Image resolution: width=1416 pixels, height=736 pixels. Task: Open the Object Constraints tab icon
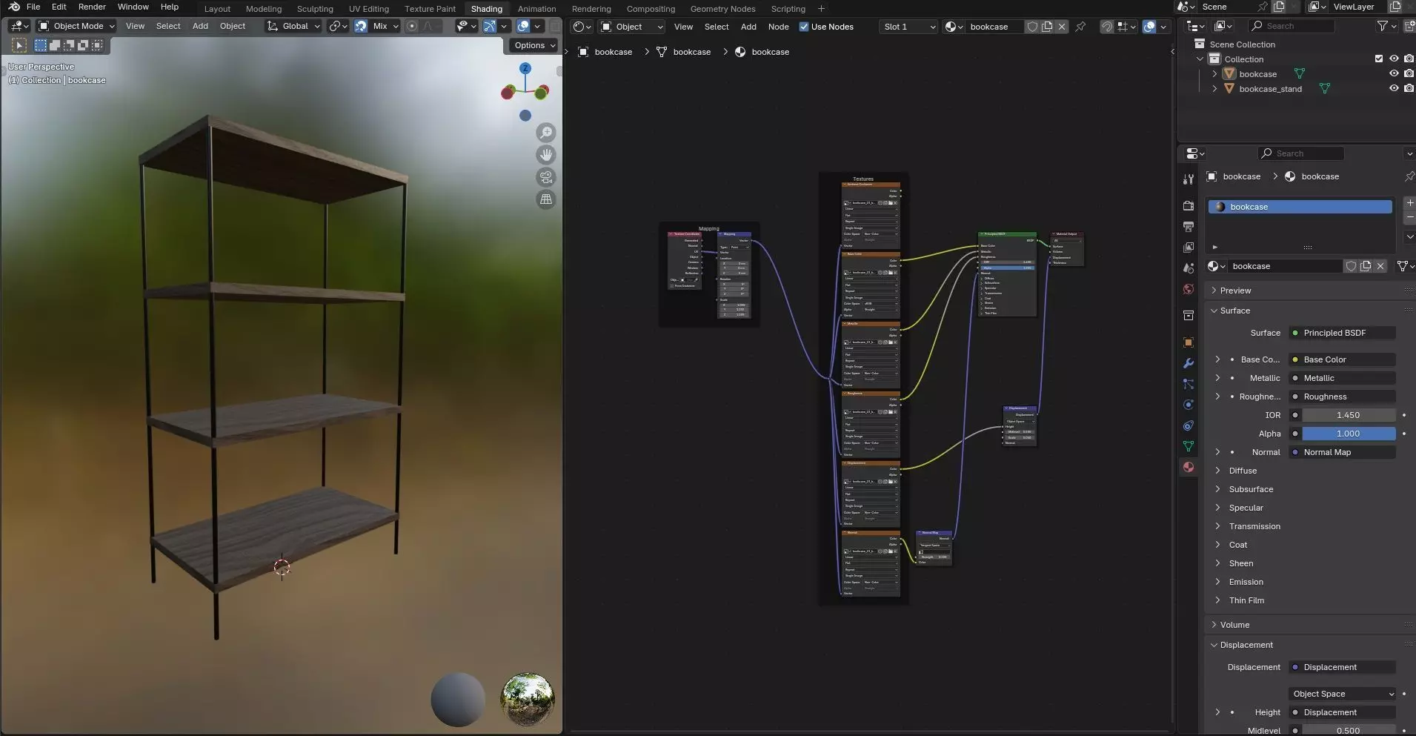point(1189,425)
